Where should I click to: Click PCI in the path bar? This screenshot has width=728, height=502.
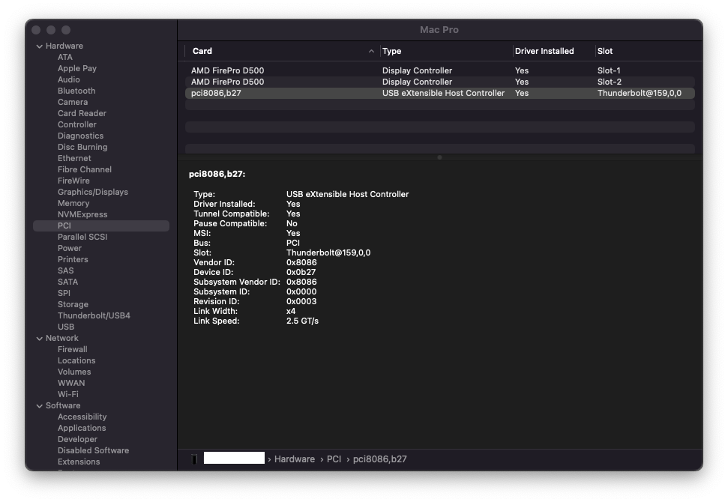pyautogui.click(x=334, y=459)
